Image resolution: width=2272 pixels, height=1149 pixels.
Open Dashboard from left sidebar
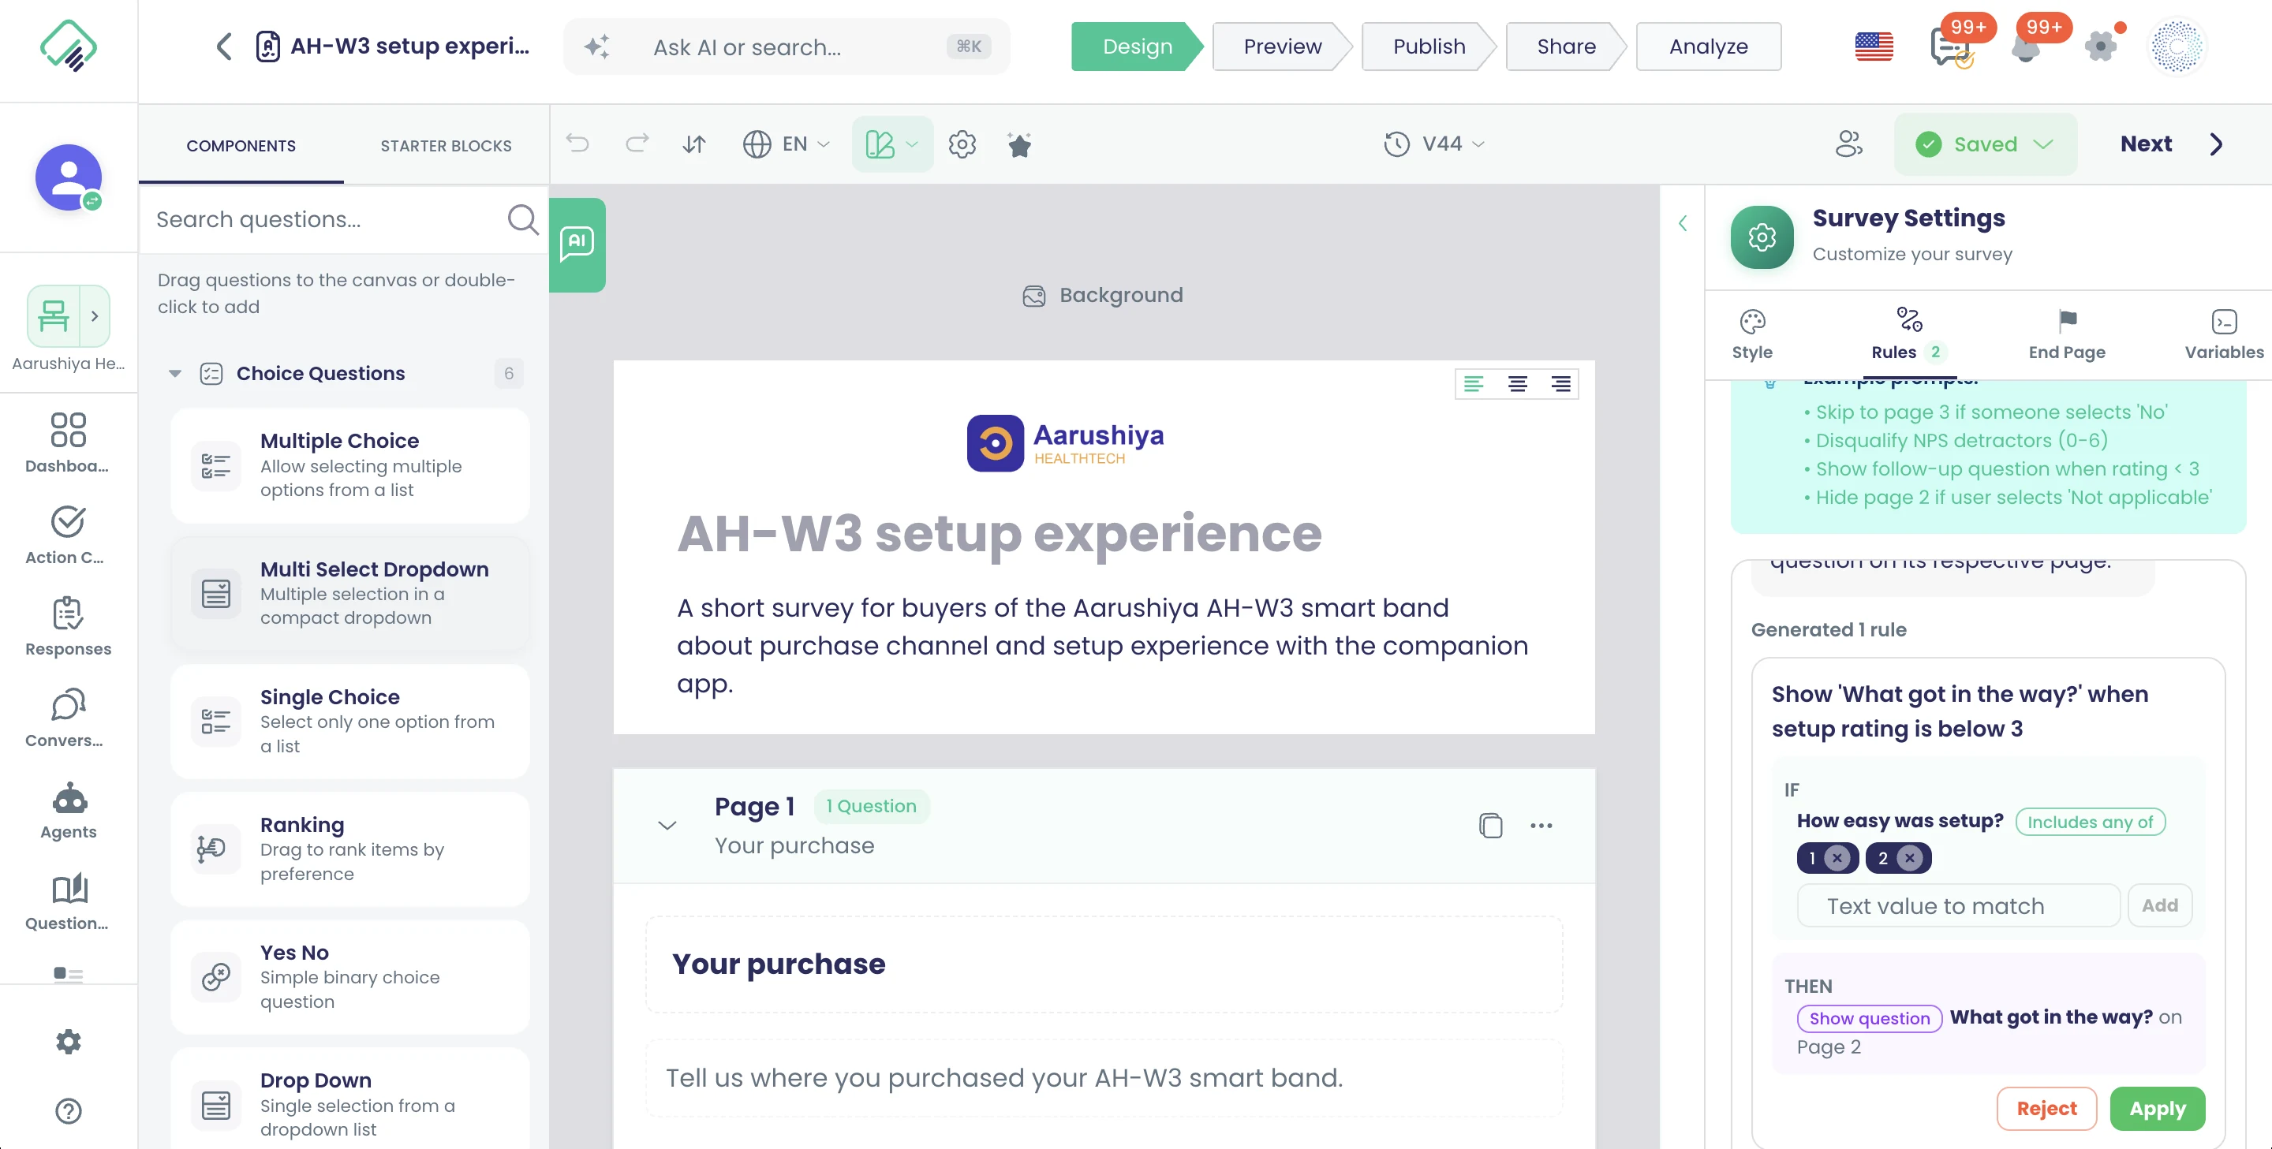click(x=68, y=442)
